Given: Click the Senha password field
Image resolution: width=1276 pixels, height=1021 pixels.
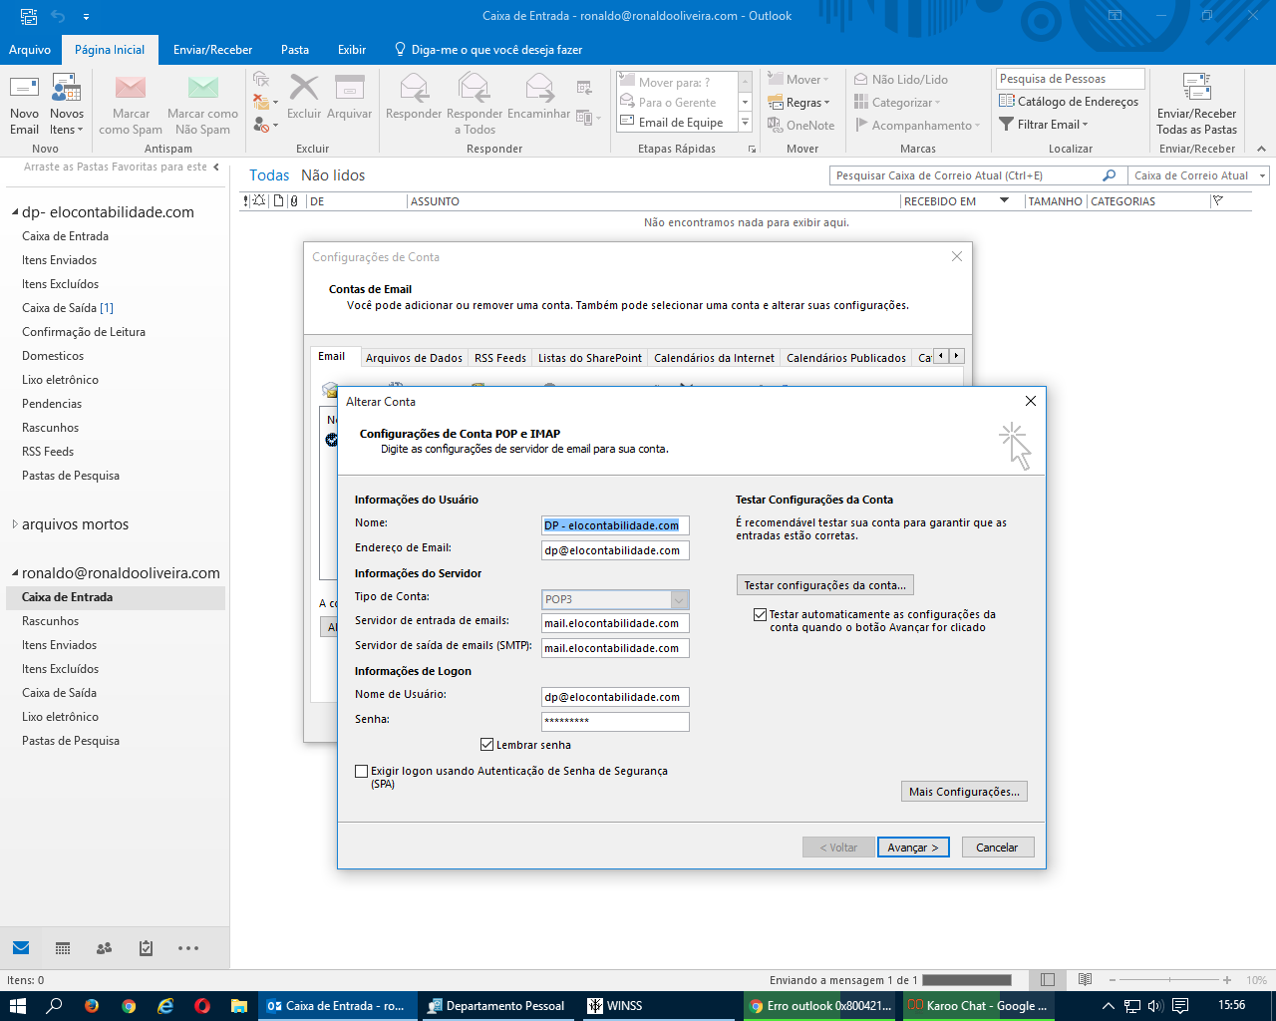Looking at the screenshot, I should click(615, 721).
